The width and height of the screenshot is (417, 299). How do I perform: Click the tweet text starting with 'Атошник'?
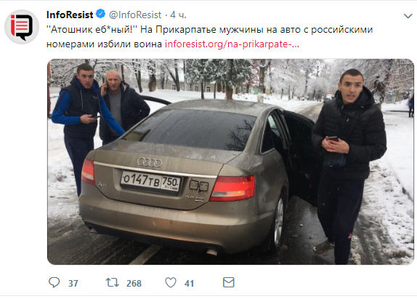point(209,29)
